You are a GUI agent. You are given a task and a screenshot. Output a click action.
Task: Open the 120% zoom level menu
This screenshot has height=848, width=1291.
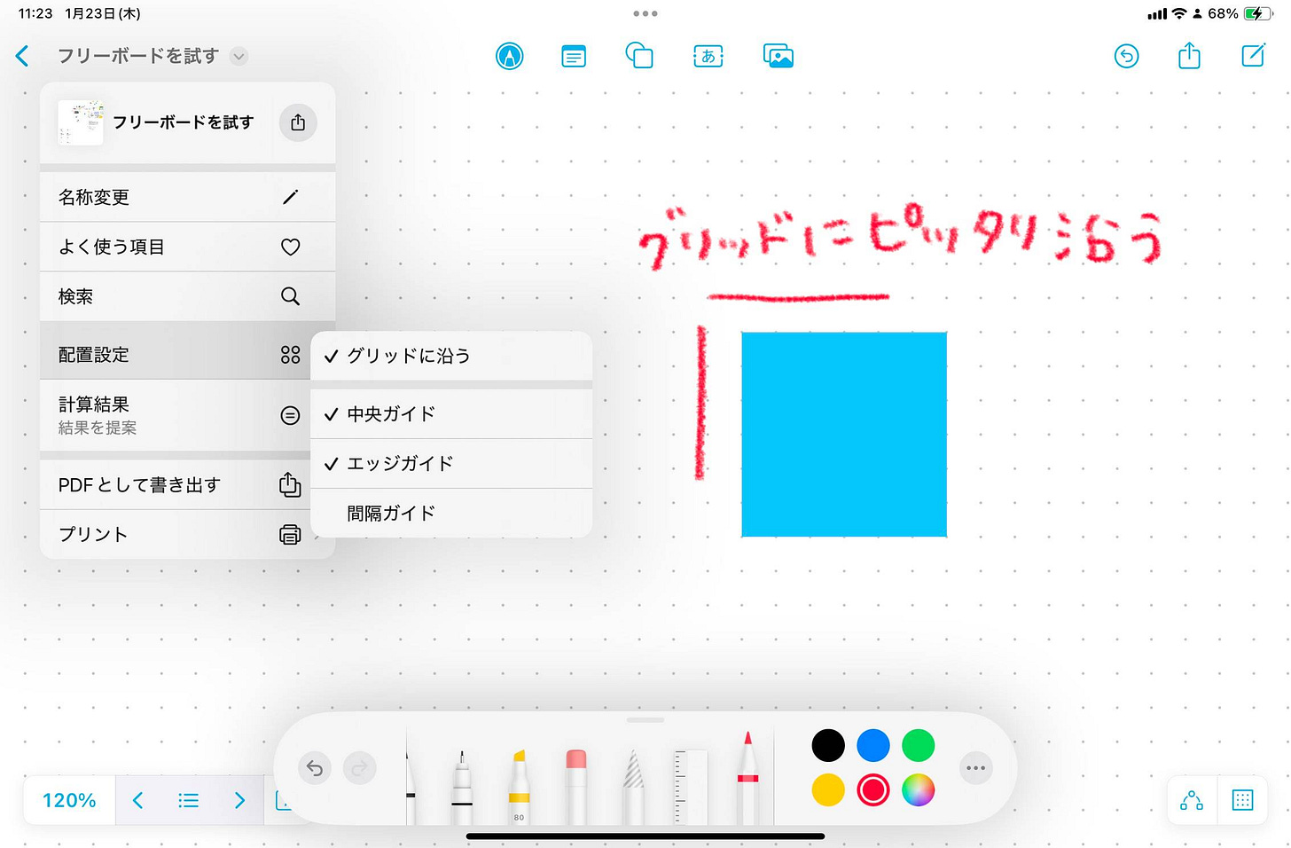coord(69,800)
